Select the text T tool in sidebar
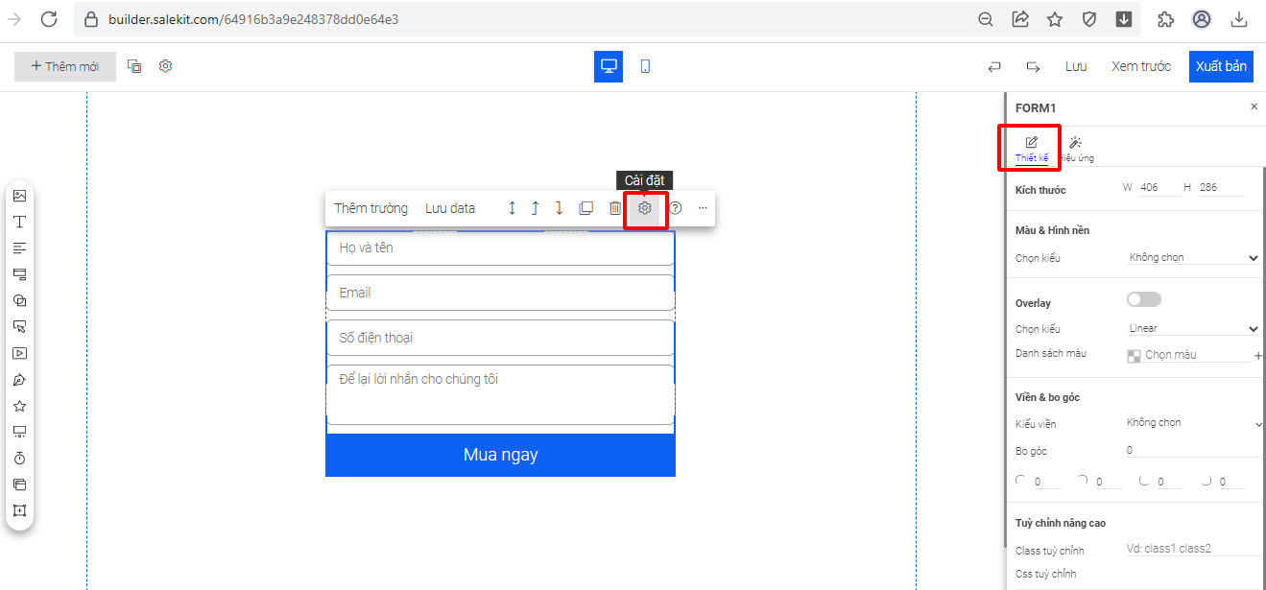This screenshot has height=590, width=1266. coord(19,222)
